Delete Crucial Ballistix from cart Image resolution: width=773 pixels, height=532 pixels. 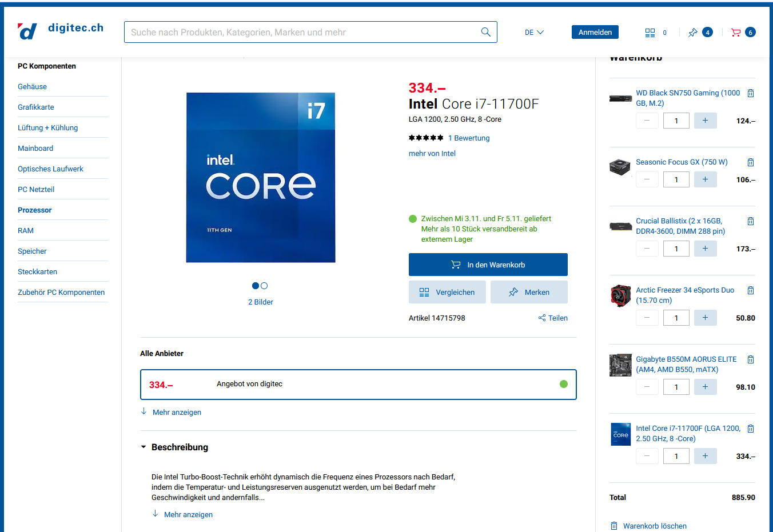(751, 221)
